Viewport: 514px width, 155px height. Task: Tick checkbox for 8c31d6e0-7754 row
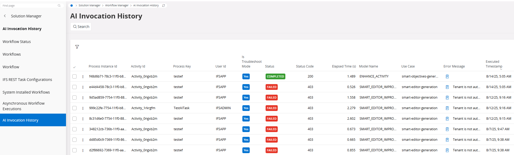74,119
